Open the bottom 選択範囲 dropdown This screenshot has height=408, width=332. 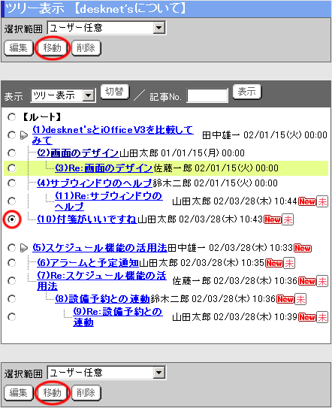tap(107, 373)
